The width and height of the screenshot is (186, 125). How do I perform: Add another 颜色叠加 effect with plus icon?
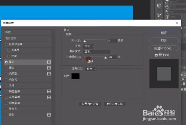(x=49, y=91)
